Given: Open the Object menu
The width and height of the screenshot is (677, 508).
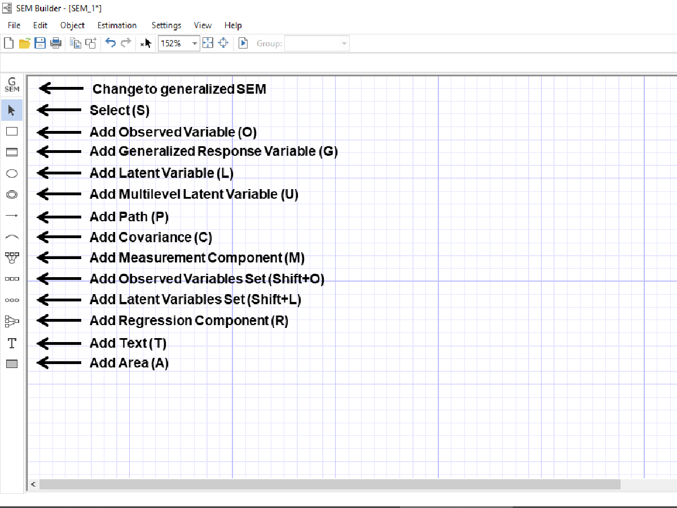Looking at the screenshot, I should coord(72,25).
